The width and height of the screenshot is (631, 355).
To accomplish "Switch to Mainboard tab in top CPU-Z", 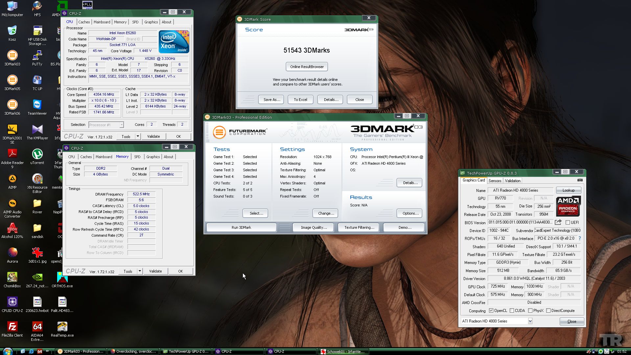I will (102, 22).
